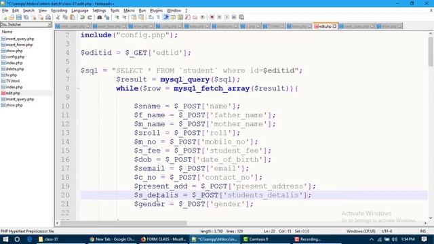
Task: Open the Language menu
Action: point(80,11)
